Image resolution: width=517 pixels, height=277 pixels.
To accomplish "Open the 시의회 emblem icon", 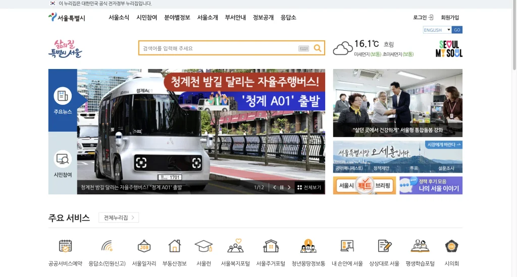I will (452, 246).
